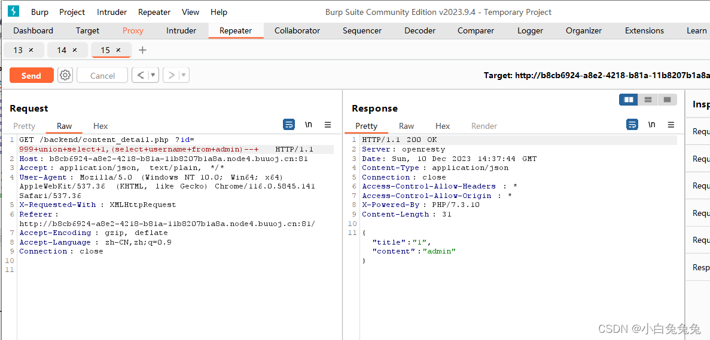Toggle non-printable \n characters in Request panel
The height and width of the screenshot is (340, 710).
click(x=309, y=125)
